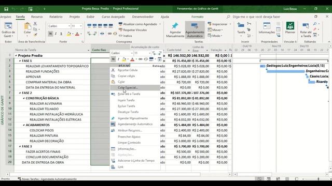The image size is (332, 186).
Task: Click the Agendar Manualmente pin button
Action: coord(175,30)
